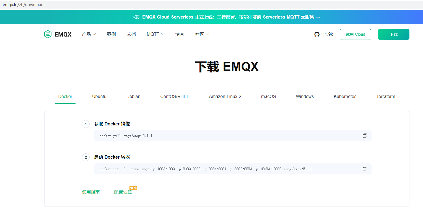Click the 11.9k star count
The height and width of the screenshot is (214, 423).
click(328, 34)
